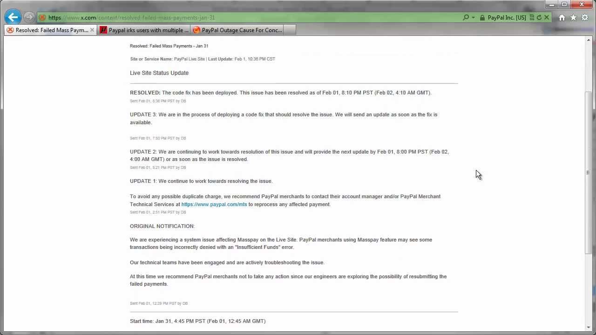Click the greyed forward navigation arrow
The height and width of the screenshot is (335, 596).
click(x=29, y=18)
